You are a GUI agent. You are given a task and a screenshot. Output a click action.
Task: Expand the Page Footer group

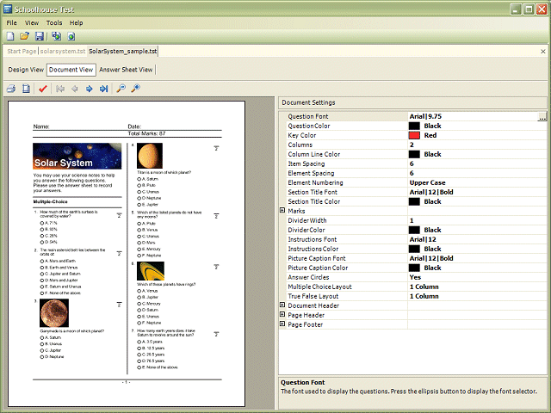(282, 324)
